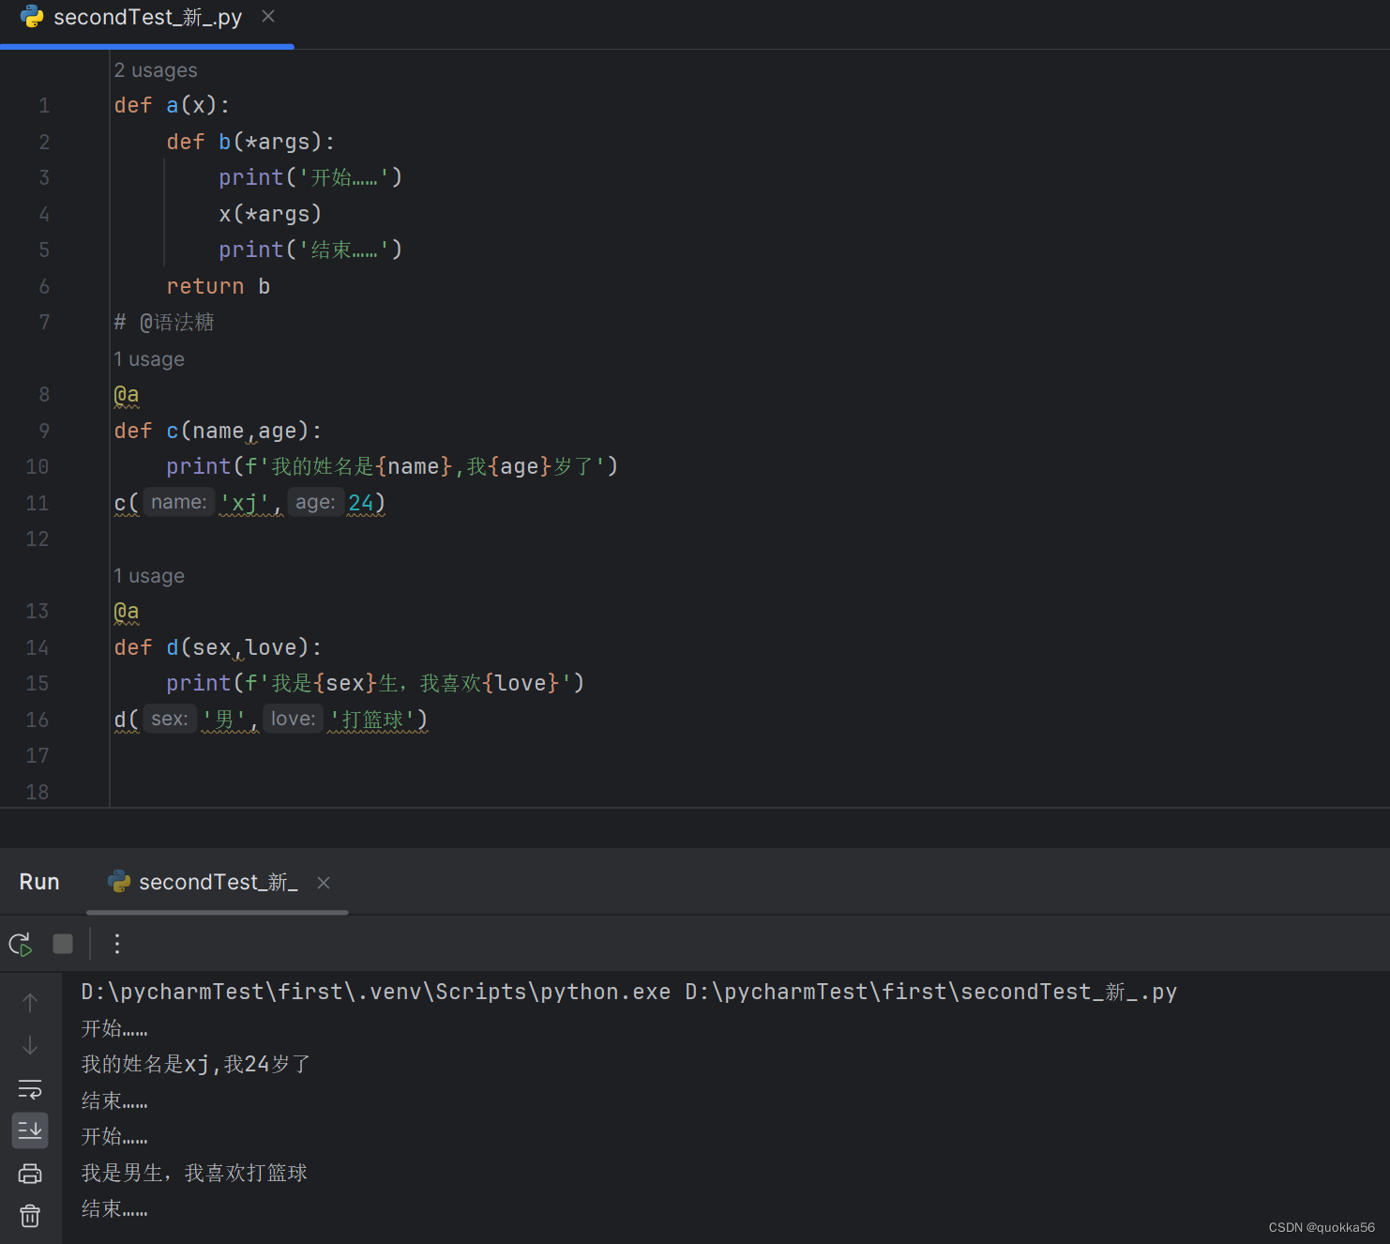This screenshot has width=1390, height=1244.
Task: Click the '# @语法糖' comment line
Action: [x=164, y=323]
